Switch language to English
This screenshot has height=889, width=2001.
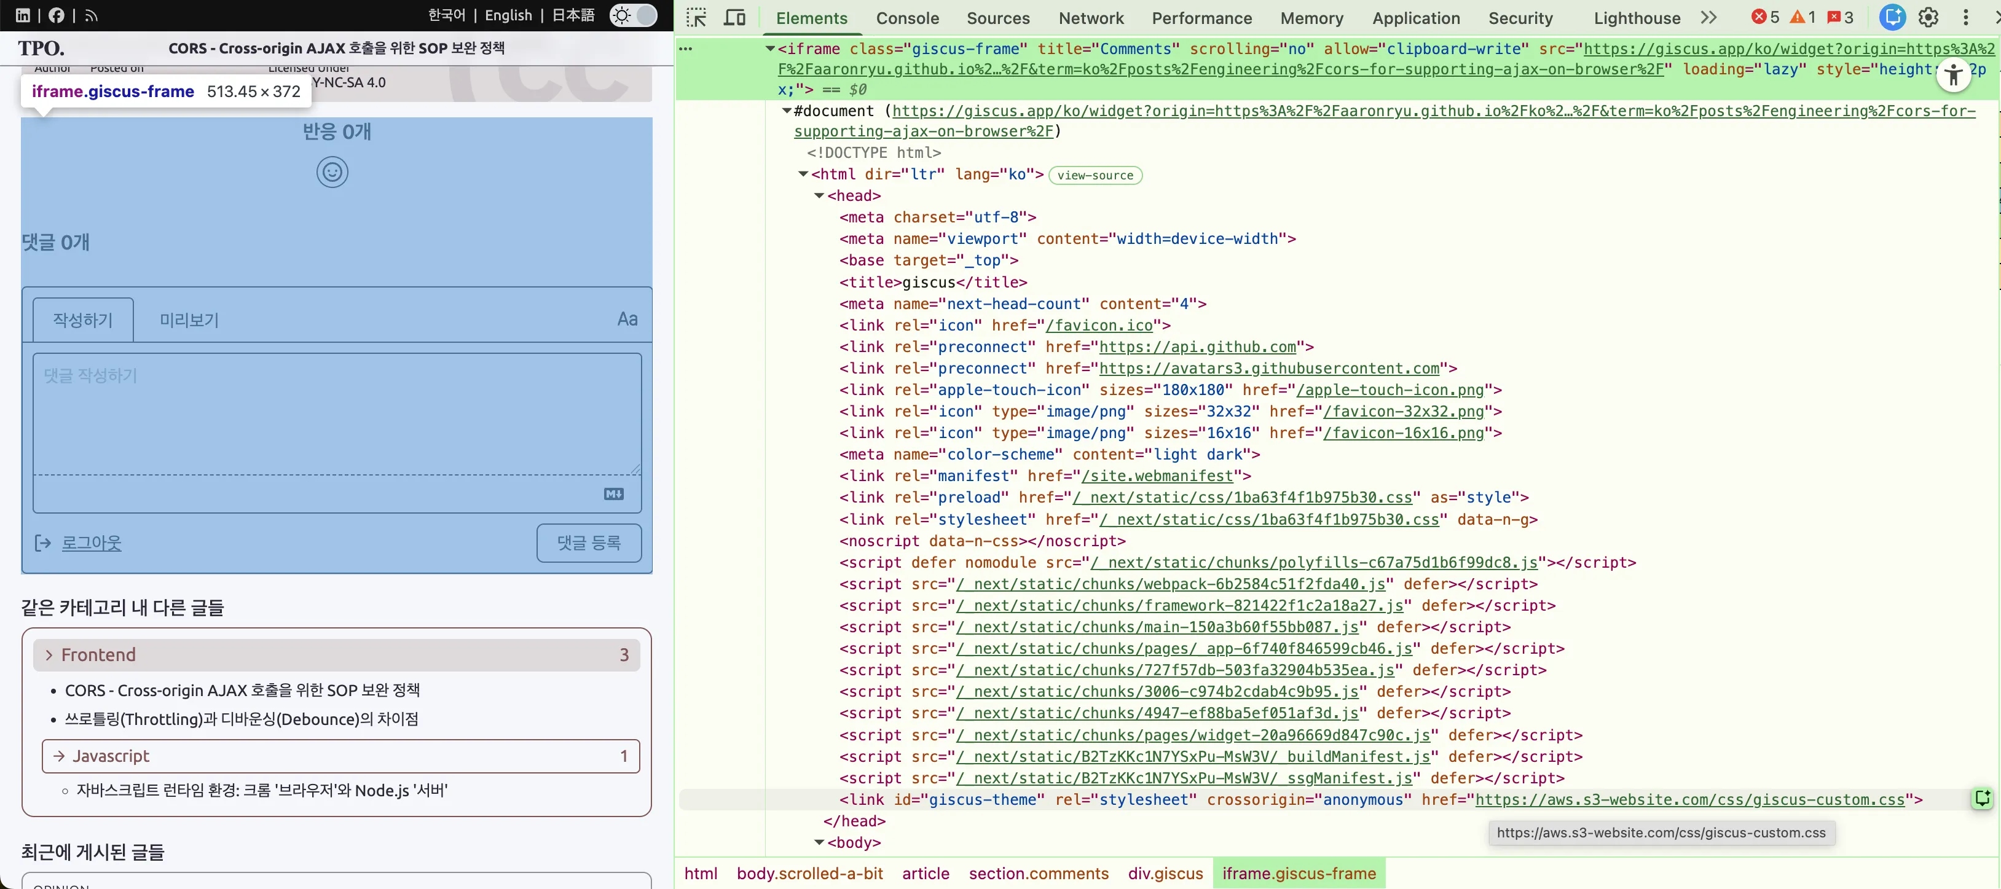[x=509, y=15]
